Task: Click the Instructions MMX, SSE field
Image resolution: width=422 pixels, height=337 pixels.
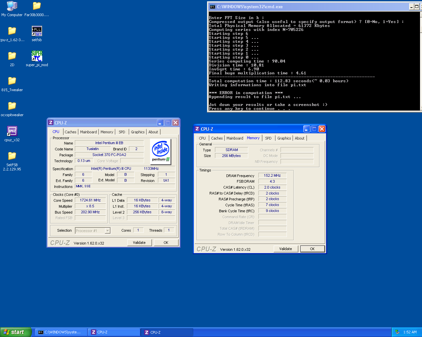Action: tap(125, 186)
